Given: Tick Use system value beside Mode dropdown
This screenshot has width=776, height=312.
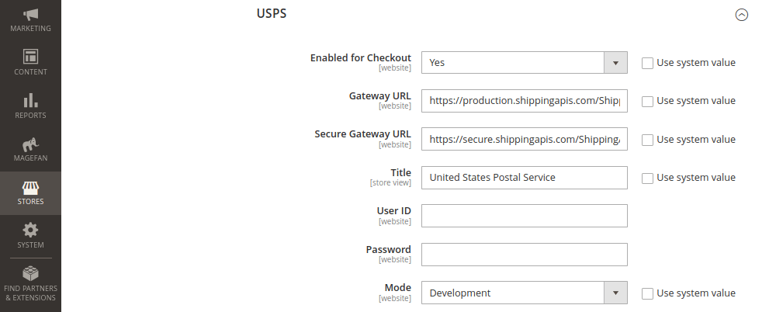Looking at the screenshot, I should tap(647, 293).
